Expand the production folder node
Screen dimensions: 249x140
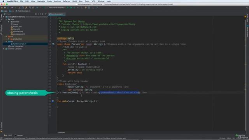click(x=9, y=39)
